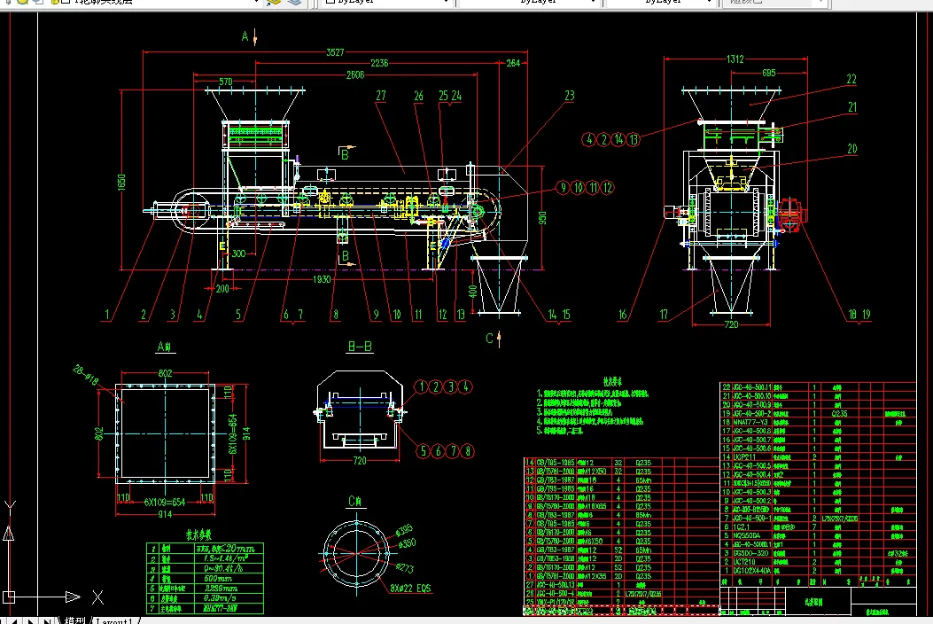Switch to the 模型 (Model) tab

[x=75, y=621]
